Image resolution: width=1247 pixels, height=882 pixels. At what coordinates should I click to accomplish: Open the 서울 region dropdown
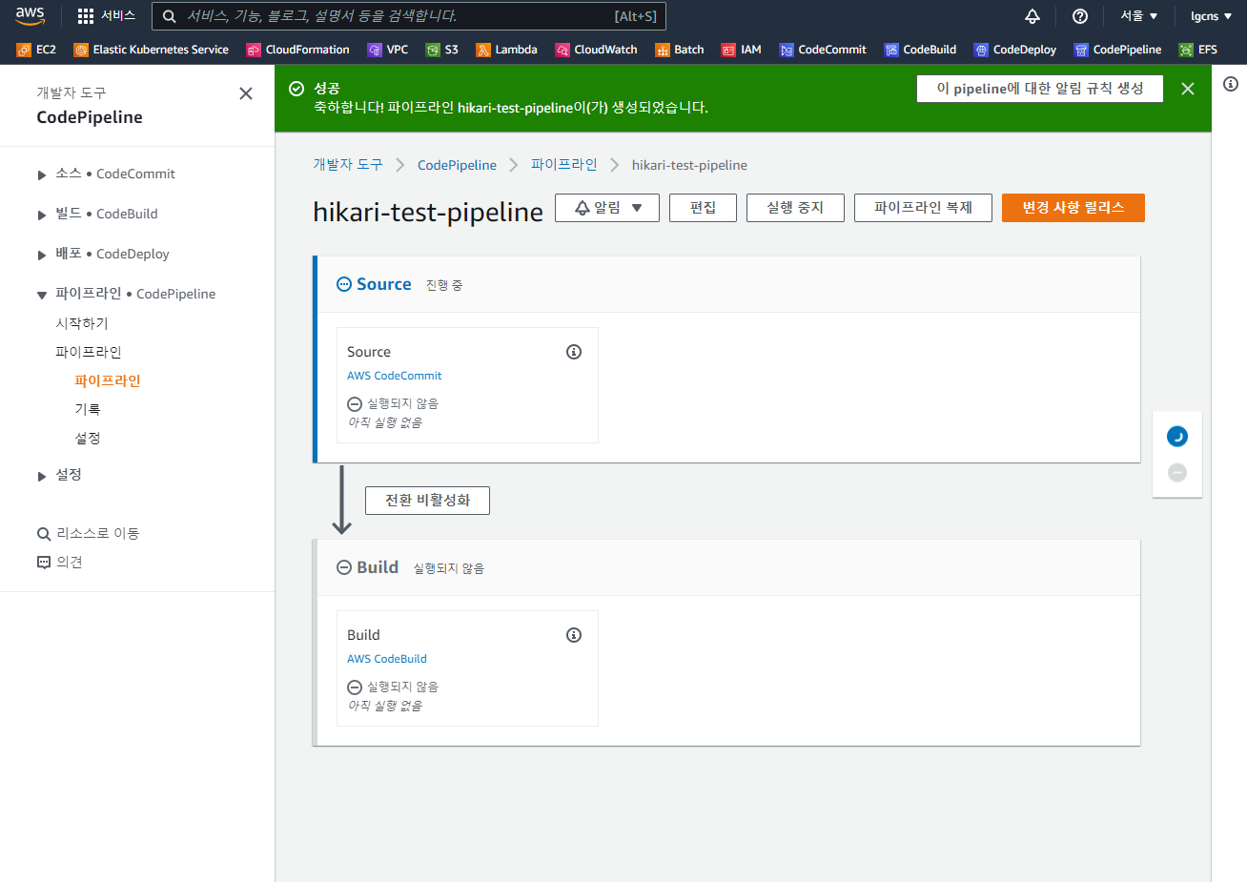pos(1139,16)
